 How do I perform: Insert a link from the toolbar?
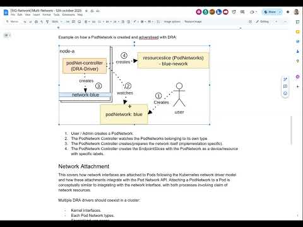[68, 21]
